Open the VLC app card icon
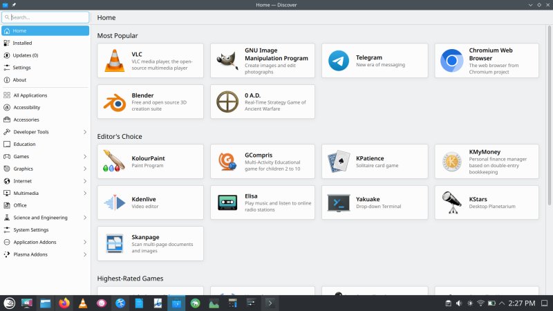The height and width of the screenshot is (311, 553). tap(114, 61)
